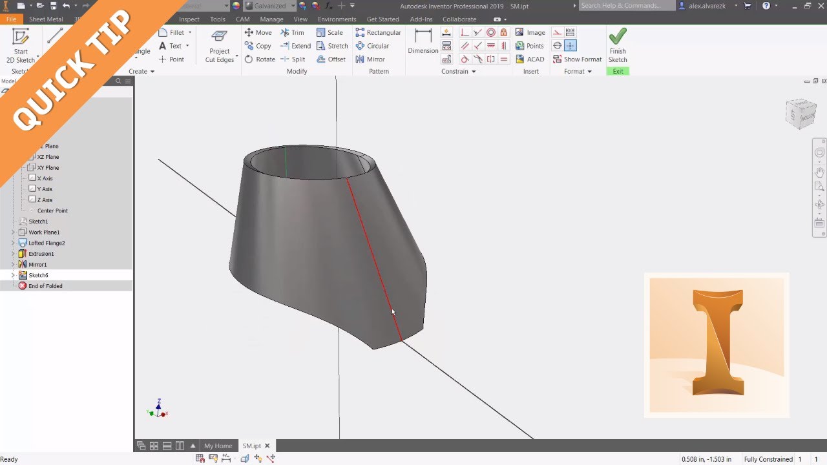Screen dimensions: 827x465
Task: Click the ViewCube in the viewport
Action: click(x=801, y=113)
